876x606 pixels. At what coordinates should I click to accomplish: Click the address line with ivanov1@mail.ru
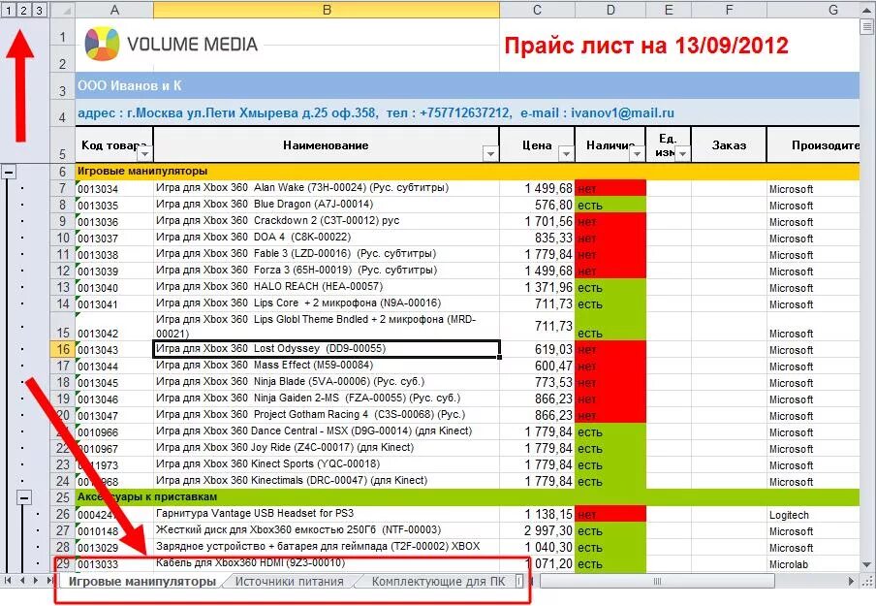click(467, 112)
